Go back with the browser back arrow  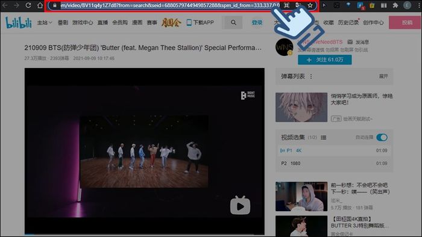pyautogui.click(x=5, y=5)
